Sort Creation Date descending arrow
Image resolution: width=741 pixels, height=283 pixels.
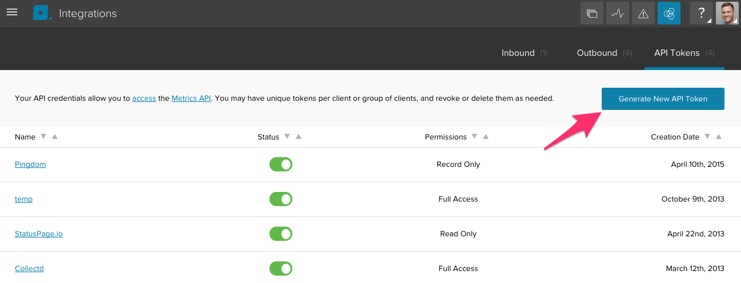click(x=708, y=137)
